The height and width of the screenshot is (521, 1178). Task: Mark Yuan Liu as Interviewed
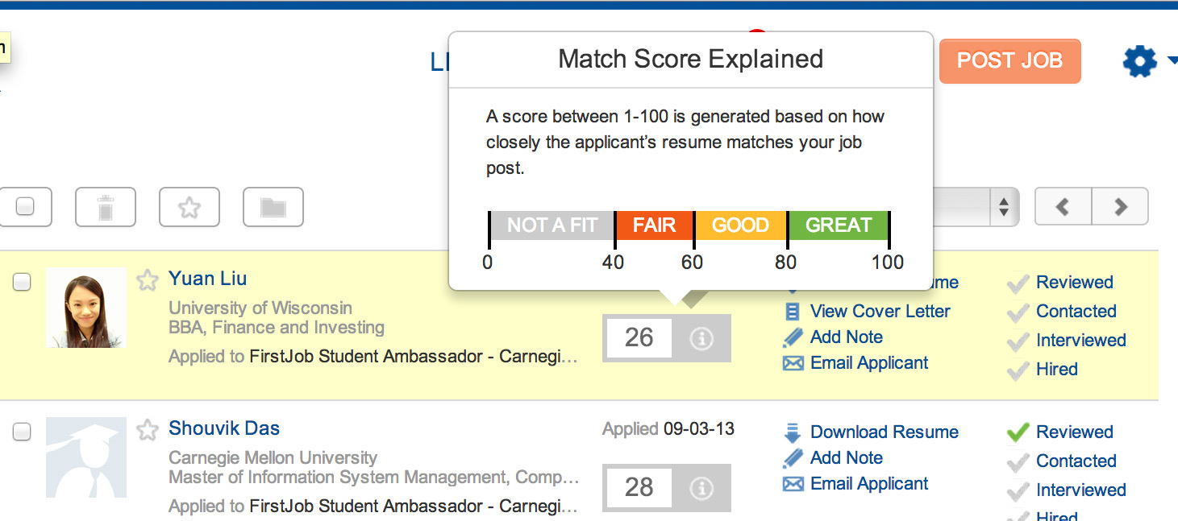1080,340
